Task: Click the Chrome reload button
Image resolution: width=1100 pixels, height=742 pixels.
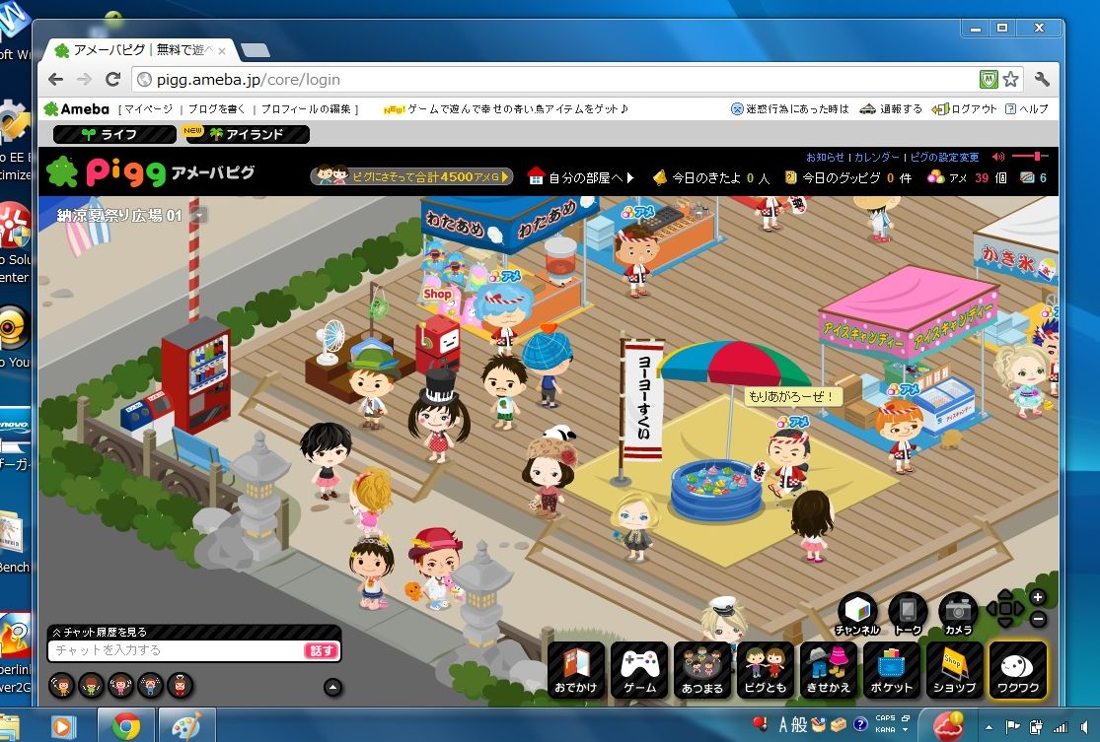Action: point(112,79)
